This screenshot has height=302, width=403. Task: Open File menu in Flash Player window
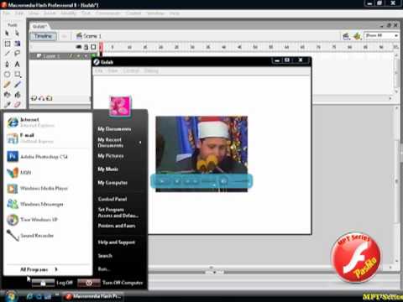98,70
